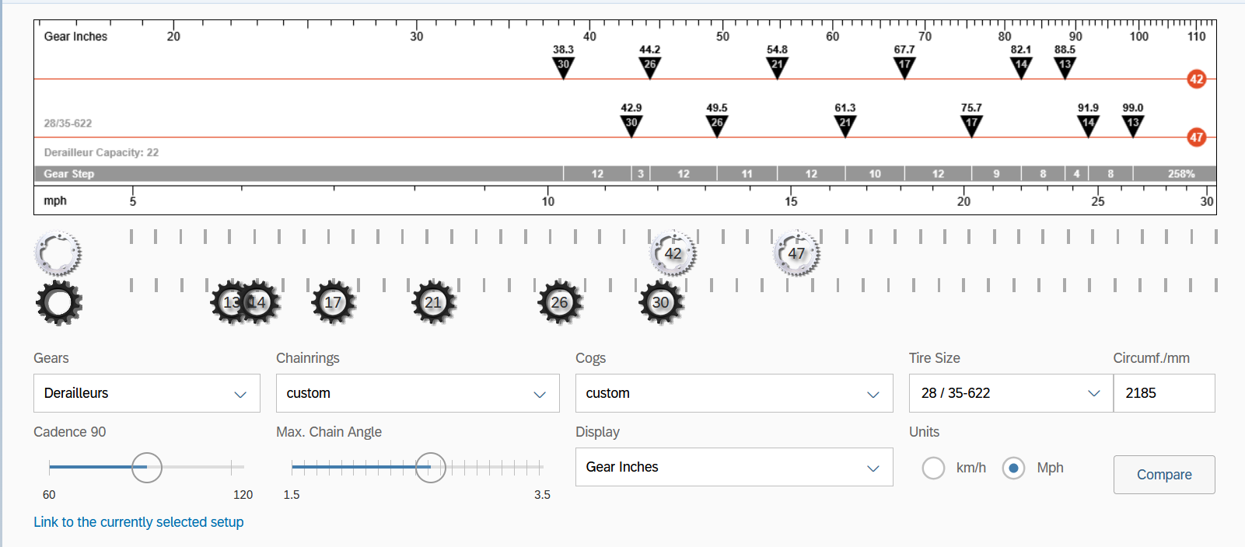Image resolution: width=1245 pixels, height=547 pixels.
Task: Click the blank spare chainring icon
Action: click(58, 253)
